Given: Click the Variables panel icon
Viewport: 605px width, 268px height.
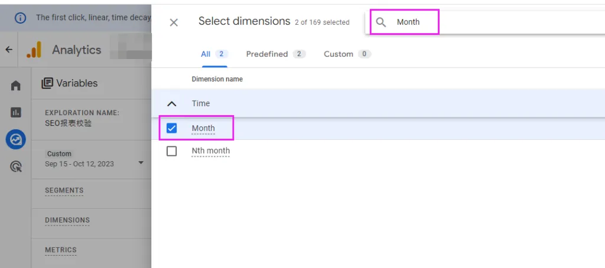Looking at the screenshot, I should 47,83.
